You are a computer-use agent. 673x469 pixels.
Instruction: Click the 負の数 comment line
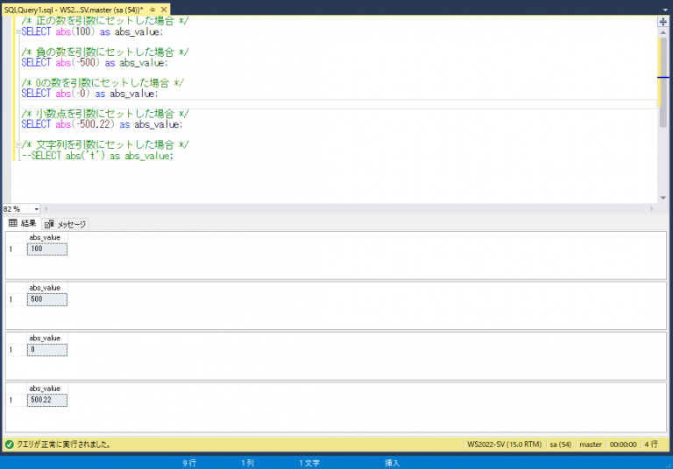[x=105, y=52]
